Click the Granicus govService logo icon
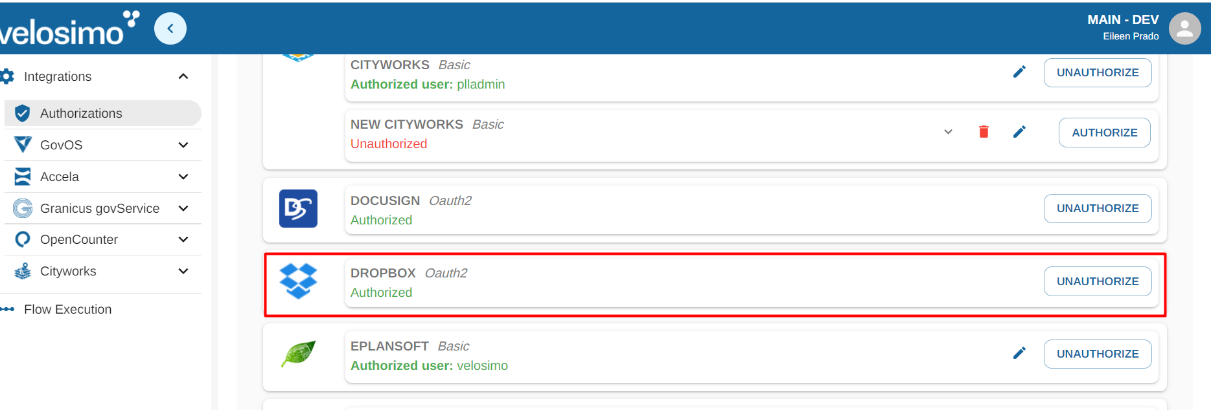This screenshot has height=410, width=1211. coord(23,208)
